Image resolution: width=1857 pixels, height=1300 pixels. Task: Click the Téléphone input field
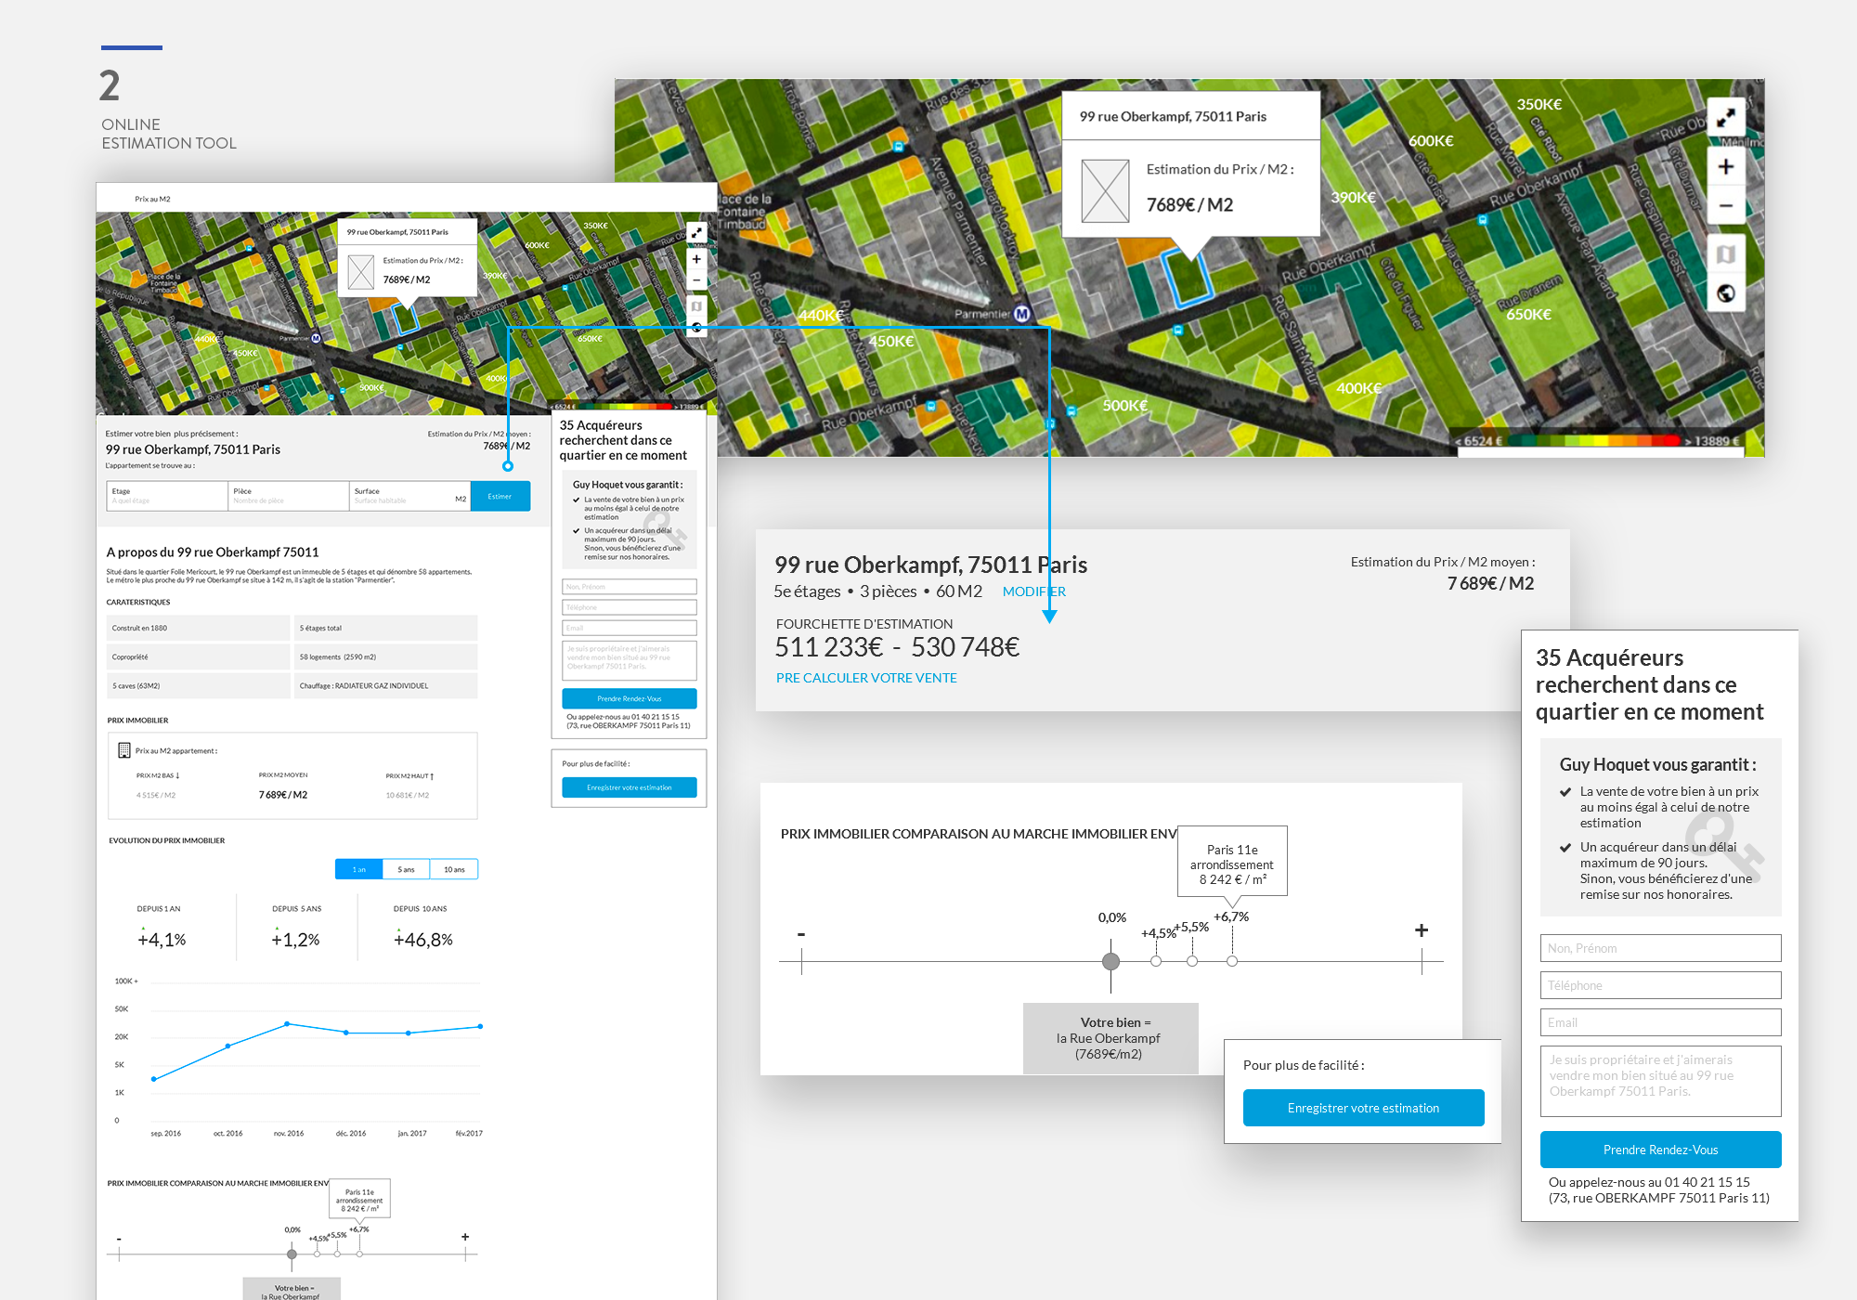[1660, 985]
